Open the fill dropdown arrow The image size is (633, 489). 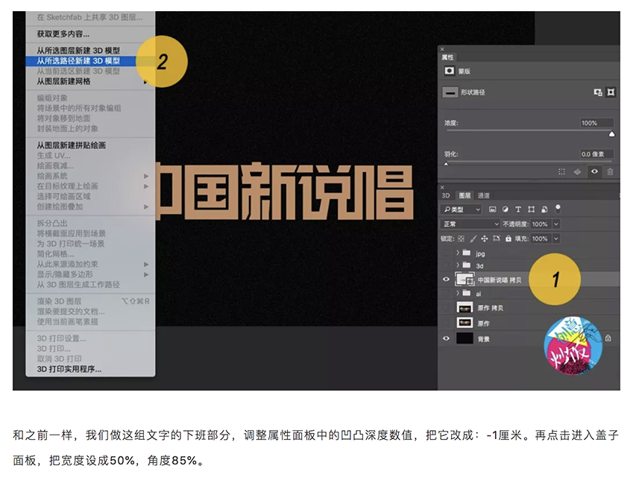(556, 239)
